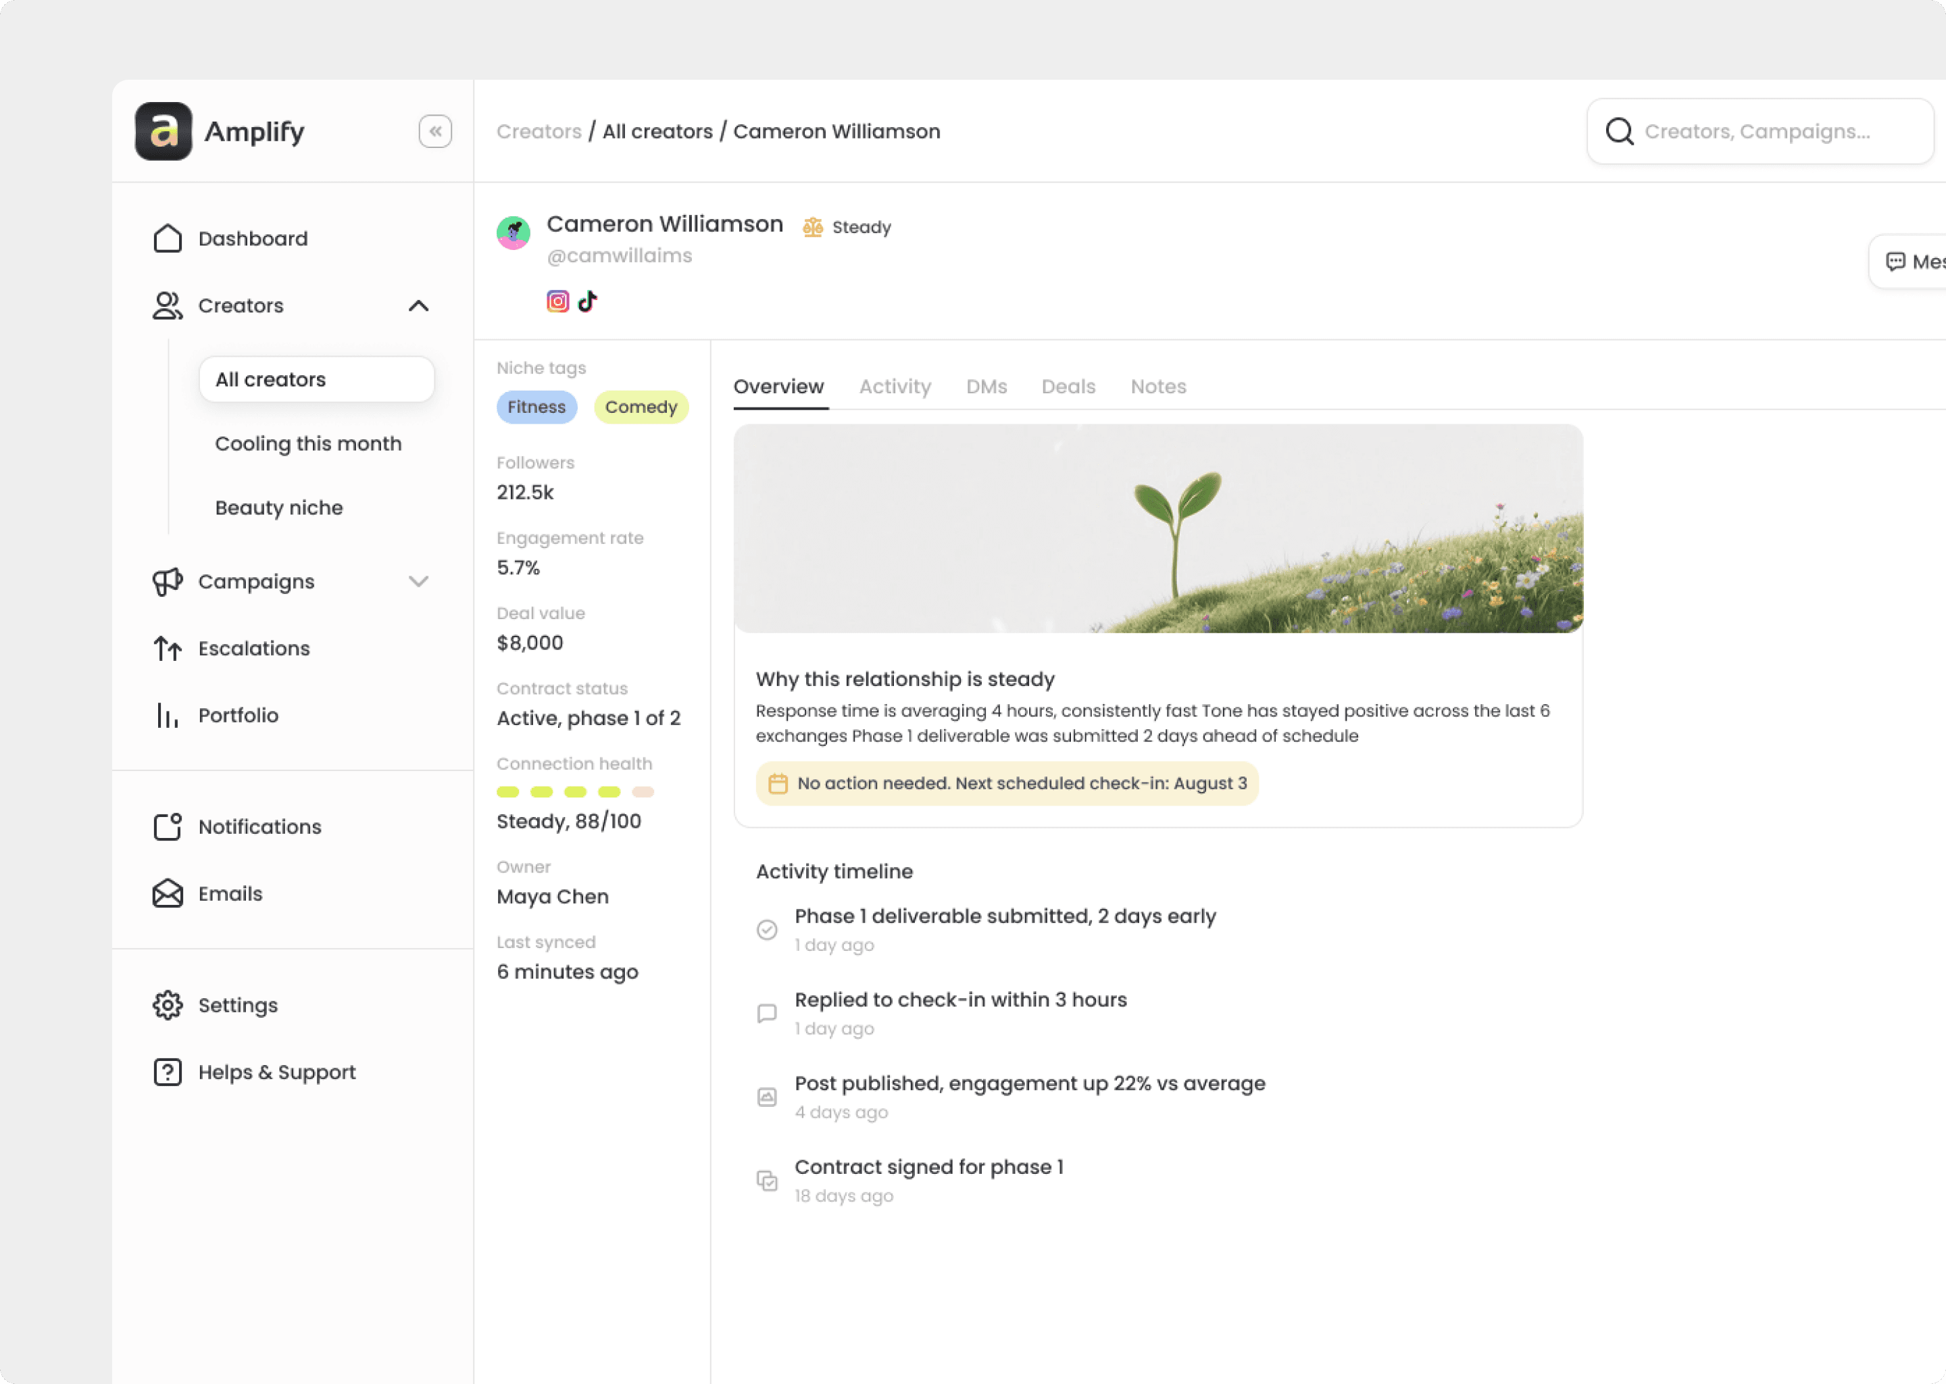The image size is (1946, 1384).
Task: Click Creators breadcrumb link
Action: point(539,131)
